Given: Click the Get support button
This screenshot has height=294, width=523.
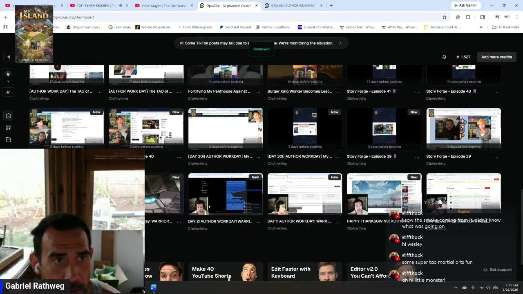Looking at the screenshot, I should pyautogui.click(x=497, y=269).
